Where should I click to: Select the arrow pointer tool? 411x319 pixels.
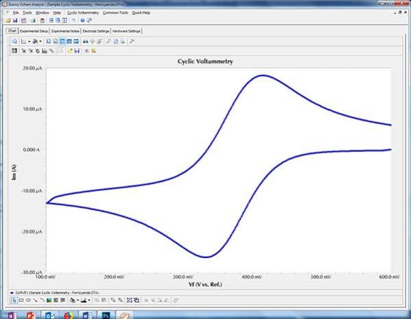14,300
